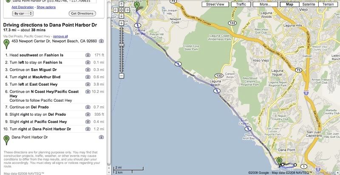
Task: Switch to Satellite view
Action: click(x=309, y=4)
